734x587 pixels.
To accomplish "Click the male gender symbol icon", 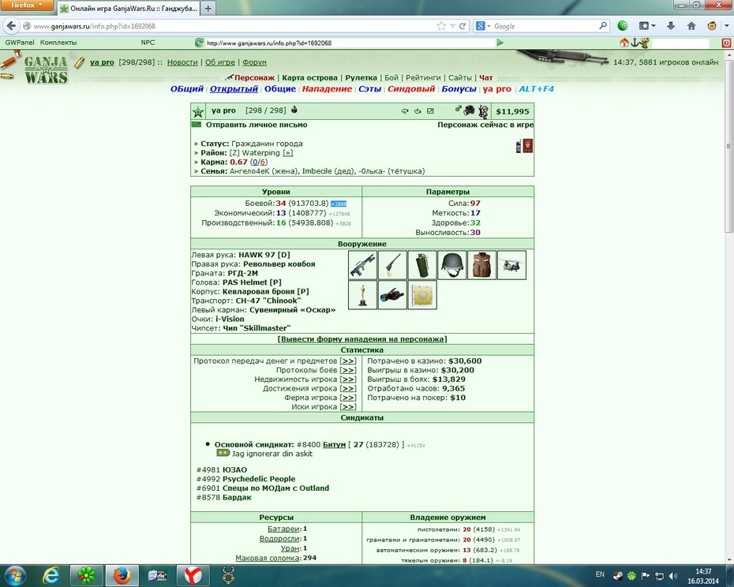I will (458, 109).
